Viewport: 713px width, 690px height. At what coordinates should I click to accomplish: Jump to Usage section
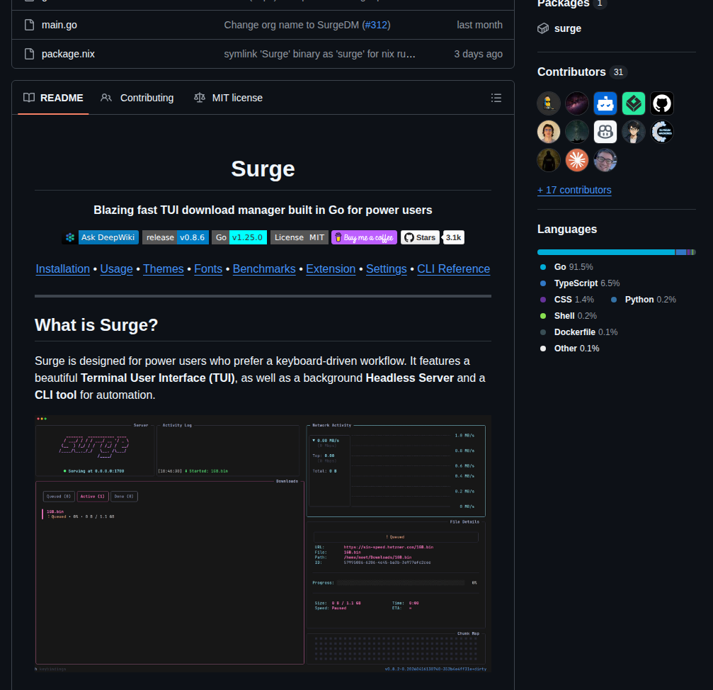(116, 268)
